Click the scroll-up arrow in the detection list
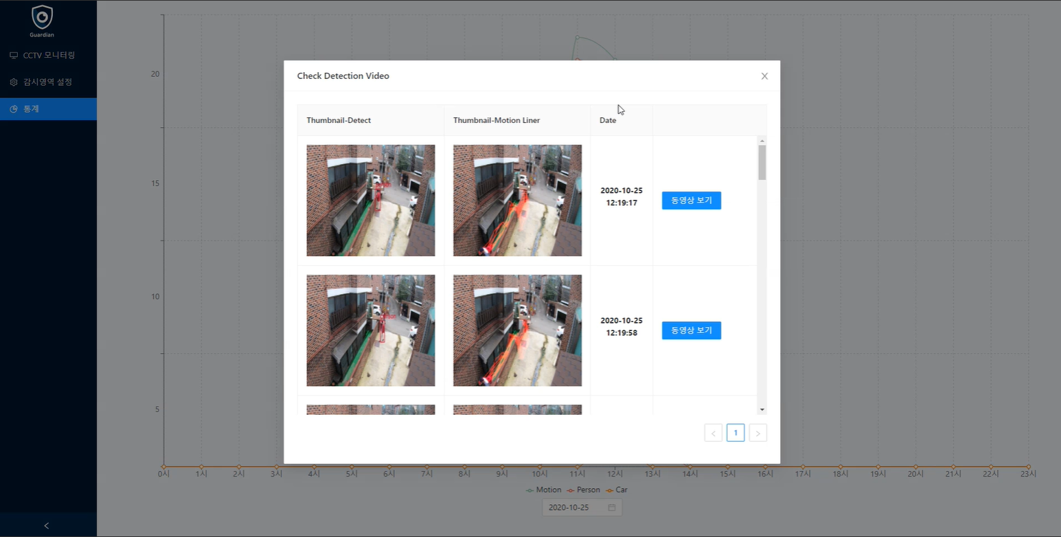 pyautogui.click(x=762, y=141)
